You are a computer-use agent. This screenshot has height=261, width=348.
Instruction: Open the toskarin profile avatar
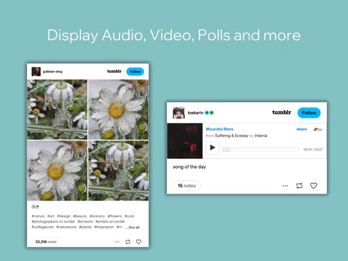[178, 113]
